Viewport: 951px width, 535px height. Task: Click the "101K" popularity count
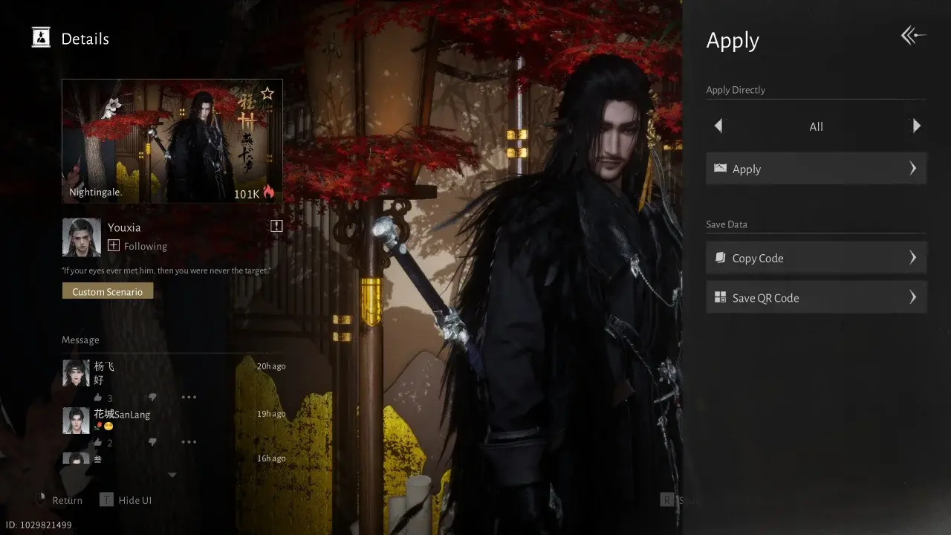[247, 193]
